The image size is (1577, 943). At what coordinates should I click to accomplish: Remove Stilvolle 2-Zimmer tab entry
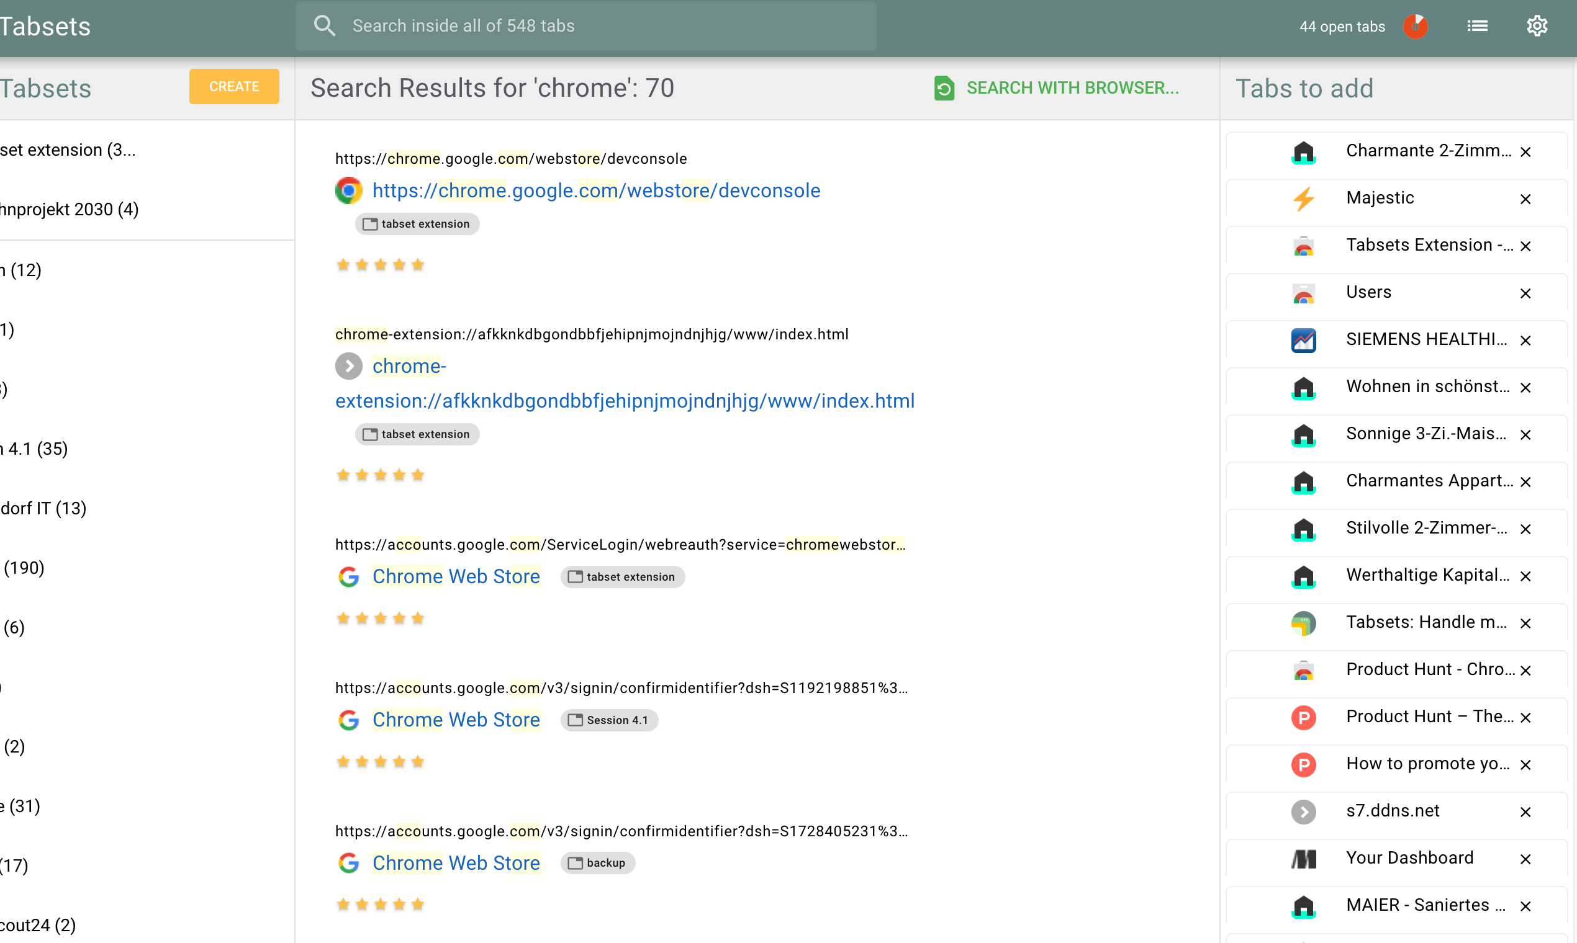1525,529
